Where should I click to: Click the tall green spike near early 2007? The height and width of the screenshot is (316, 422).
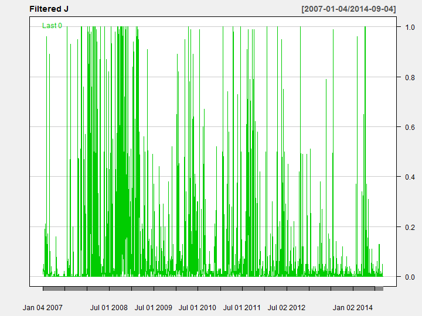pyautogui.click(x=46, y=117)
